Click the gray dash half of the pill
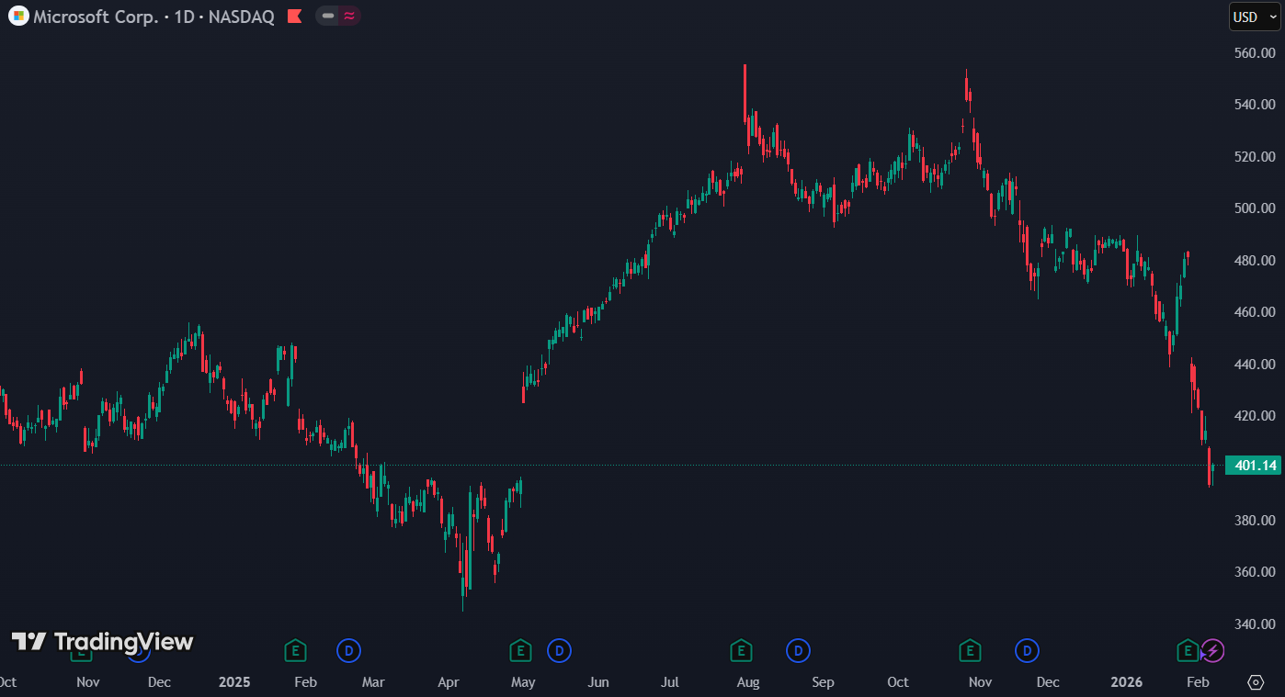Screen dimensions: 1285x697 327,16
